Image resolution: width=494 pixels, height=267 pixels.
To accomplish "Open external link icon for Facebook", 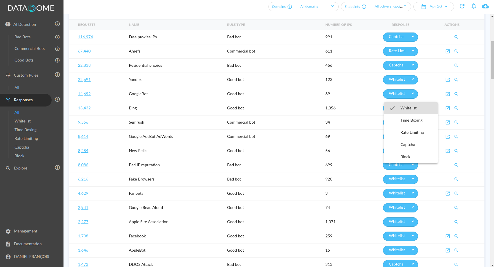I will [448, 236].
